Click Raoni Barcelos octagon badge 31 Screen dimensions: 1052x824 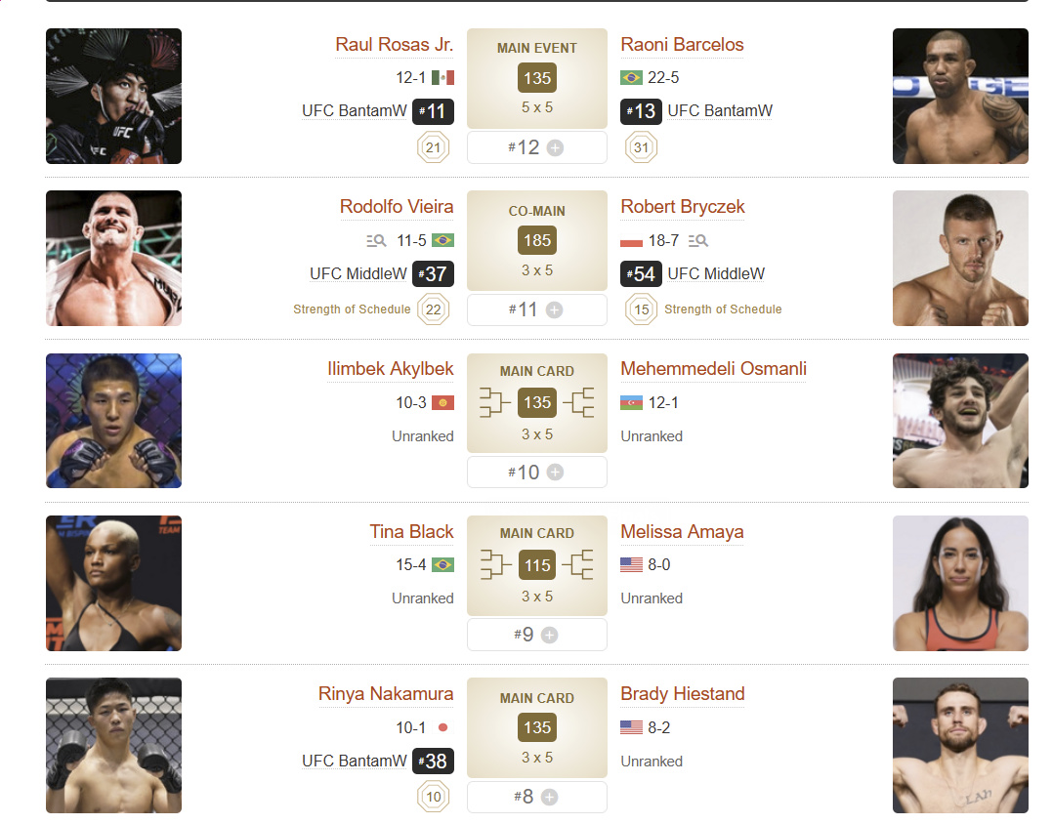tap(642, 147)
